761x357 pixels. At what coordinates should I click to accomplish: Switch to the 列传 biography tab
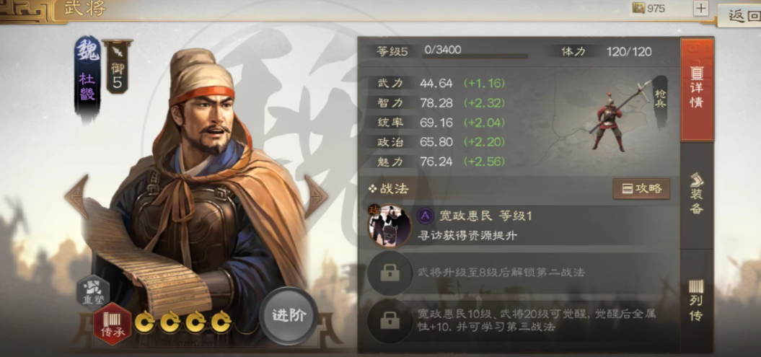[x=697, y=301]
